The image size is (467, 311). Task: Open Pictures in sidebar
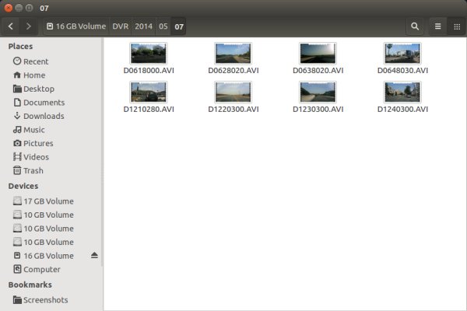(x=38, y=143)
